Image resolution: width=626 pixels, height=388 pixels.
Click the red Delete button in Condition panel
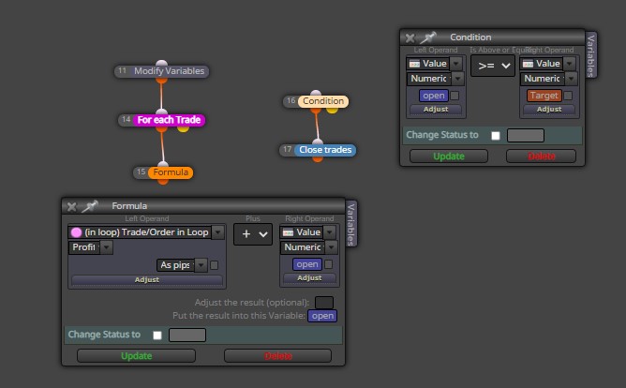[541, 157]
